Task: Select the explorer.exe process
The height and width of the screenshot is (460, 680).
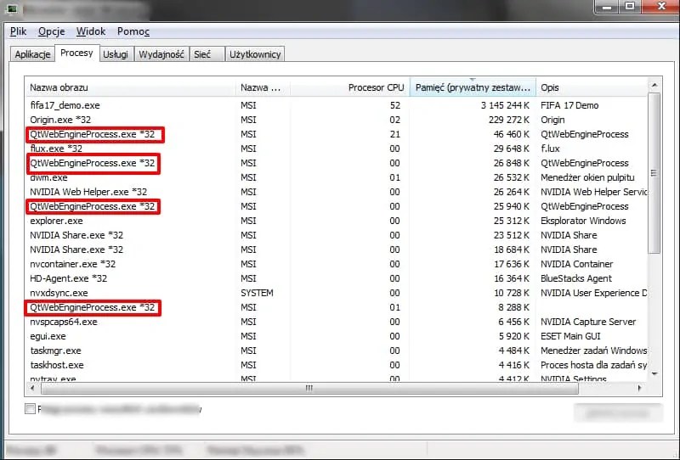Action: (336, 221)
